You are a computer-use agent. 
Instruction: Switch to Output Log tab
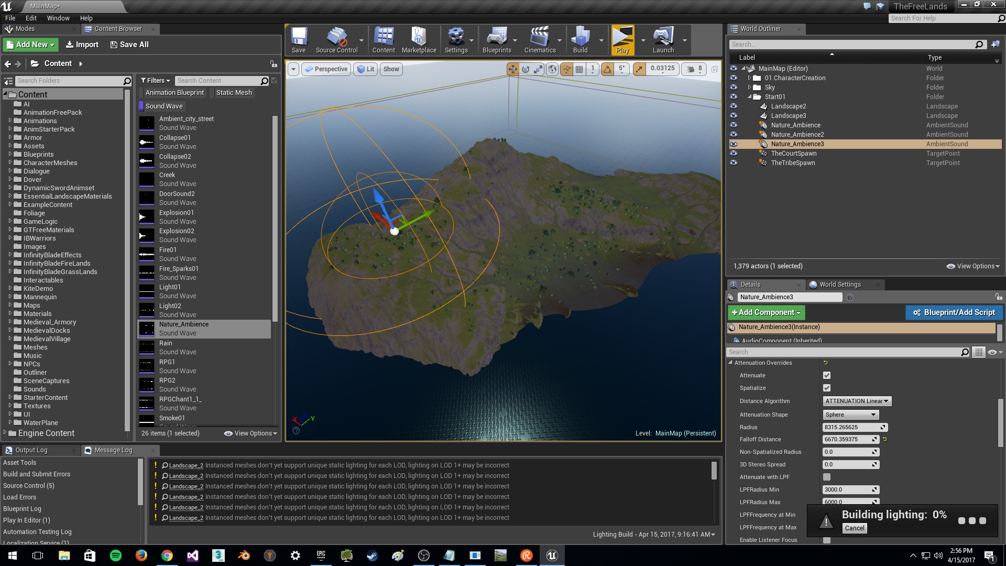tap(31, 450)
